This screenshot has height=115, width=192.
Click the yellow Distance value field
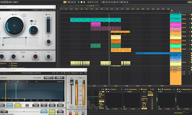18,105
